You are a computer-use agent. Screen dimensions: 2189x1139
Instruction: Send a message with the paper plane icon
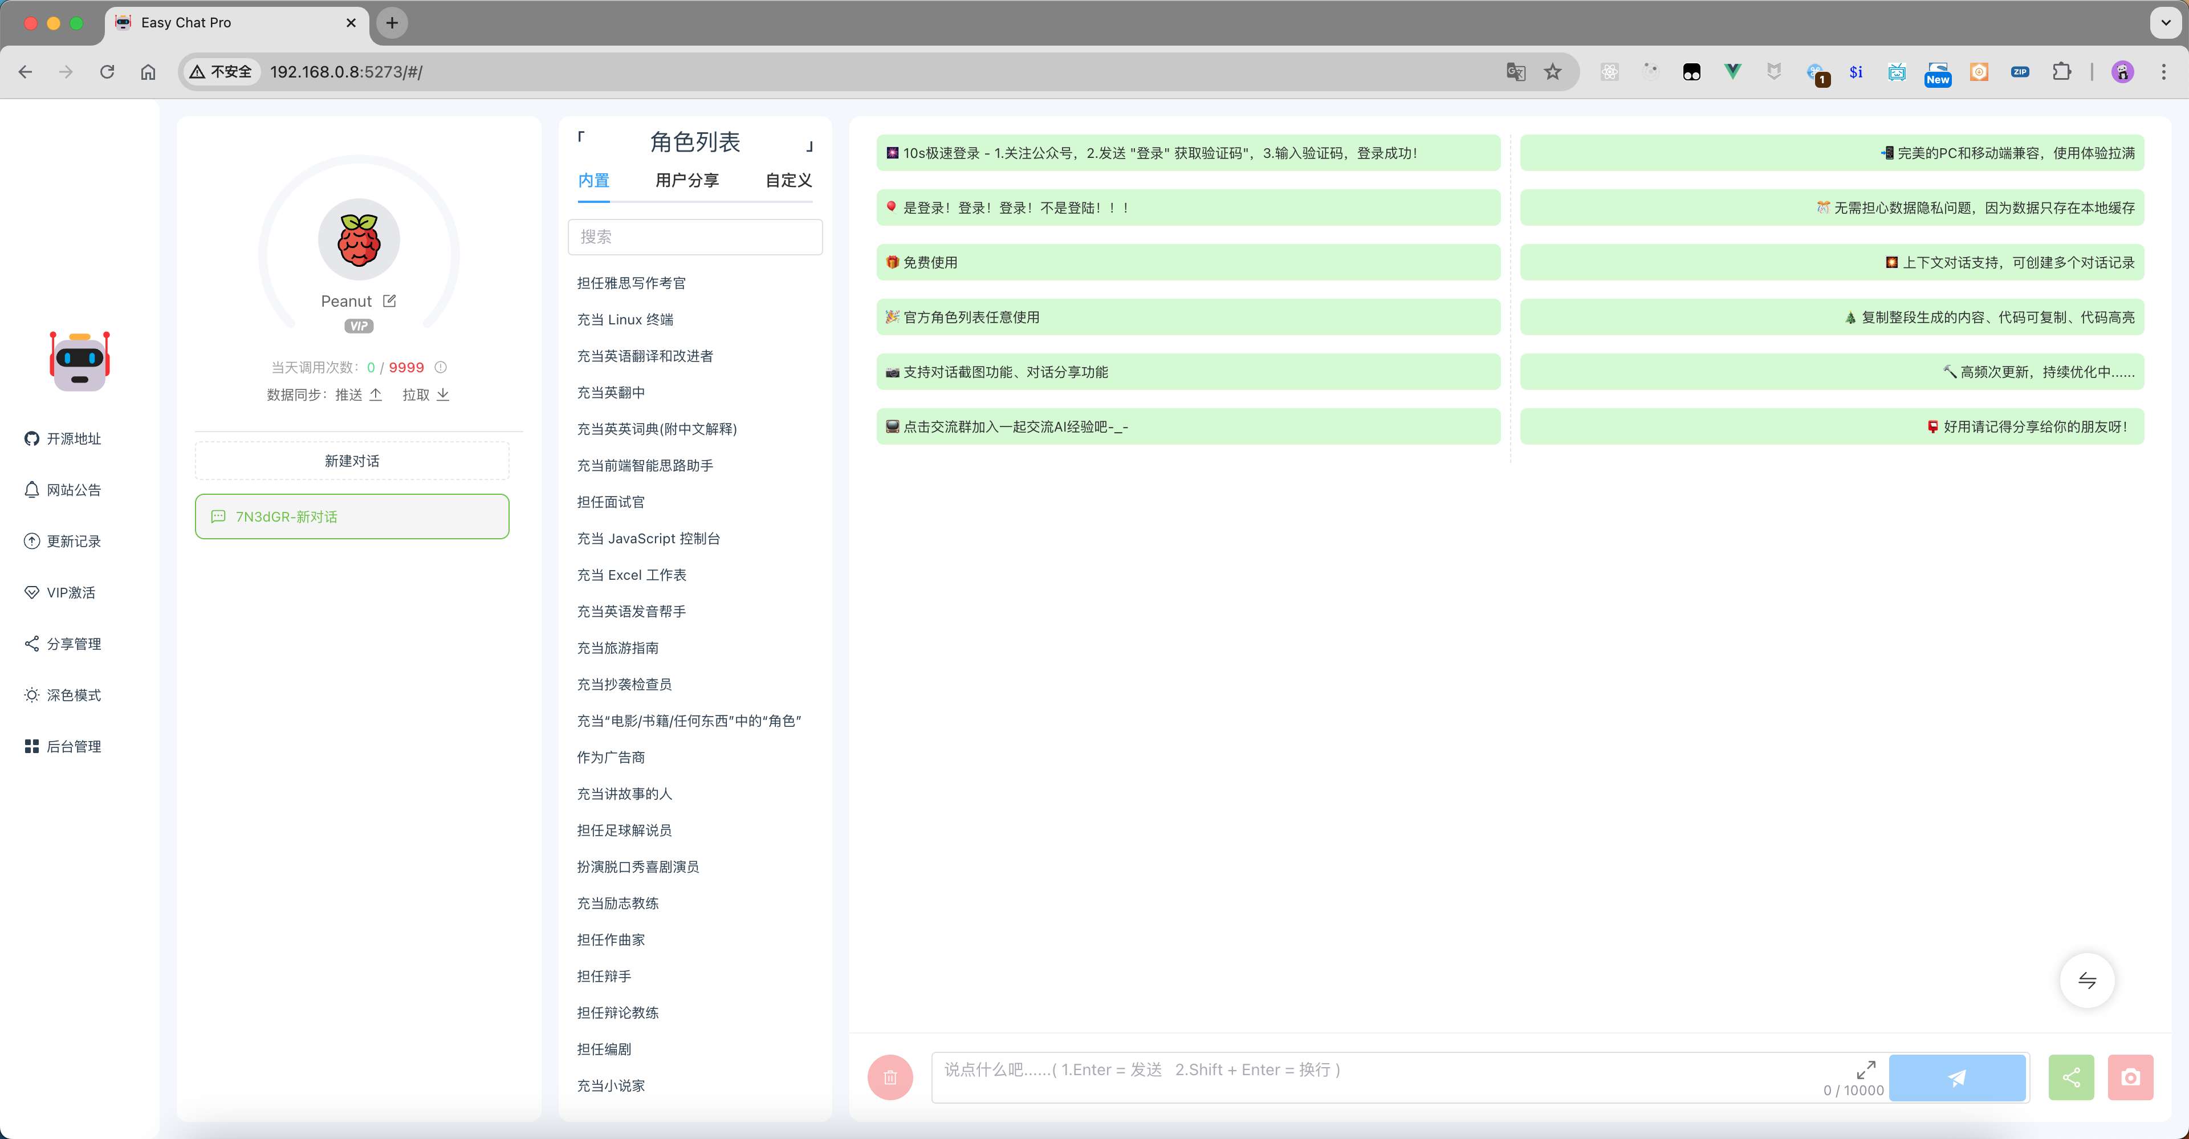[1957, 1077]
